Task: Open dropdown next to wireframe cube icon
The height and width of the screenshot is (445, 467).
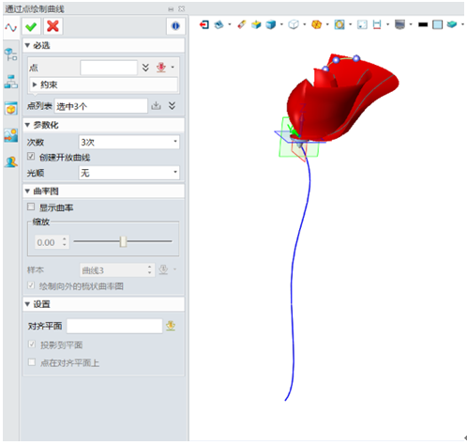Action: (x=305, y=24)
